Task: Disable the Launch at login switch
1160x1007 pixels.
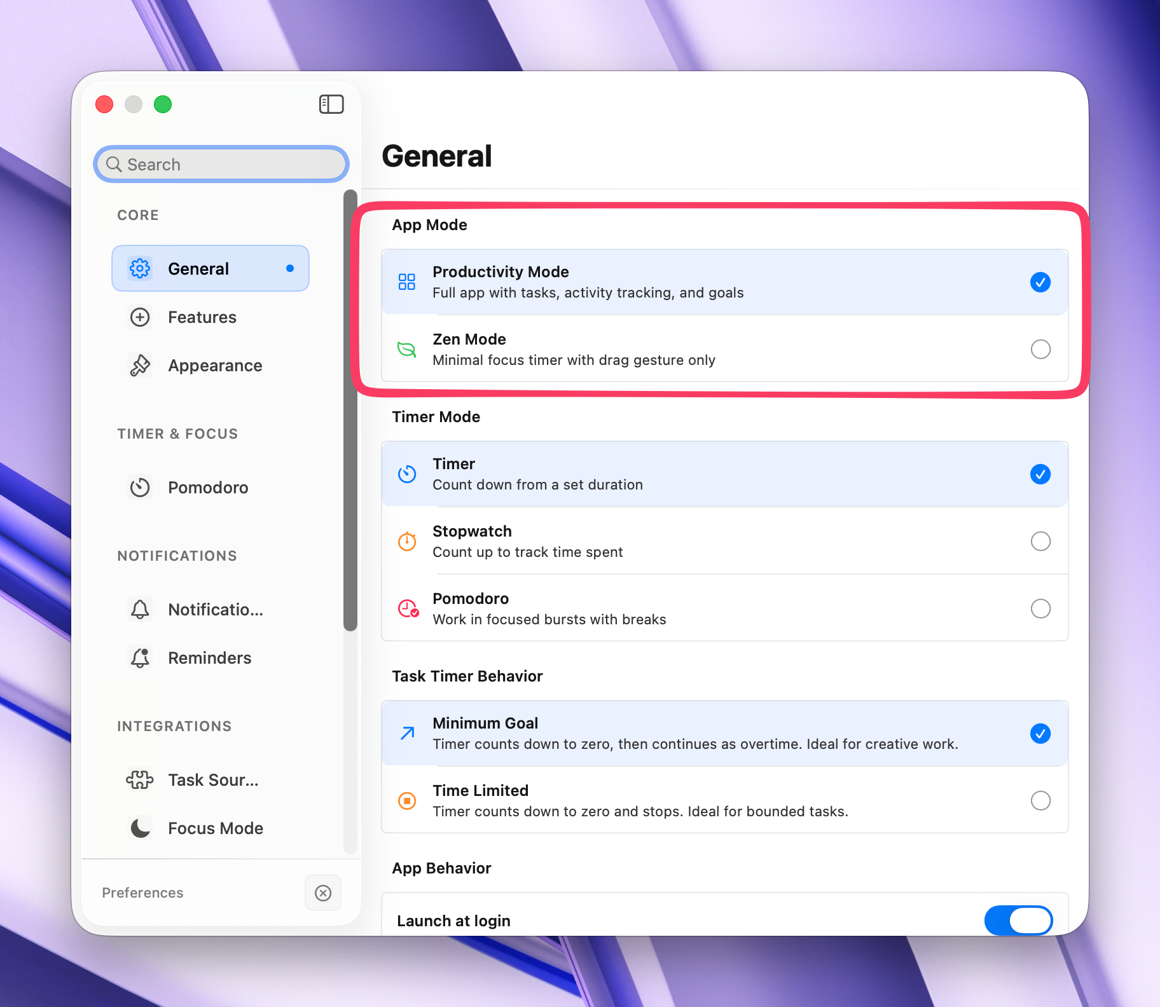Action: point(1018,921)
